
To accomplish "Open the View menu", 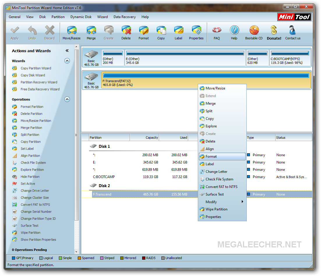I will [30, 17].
